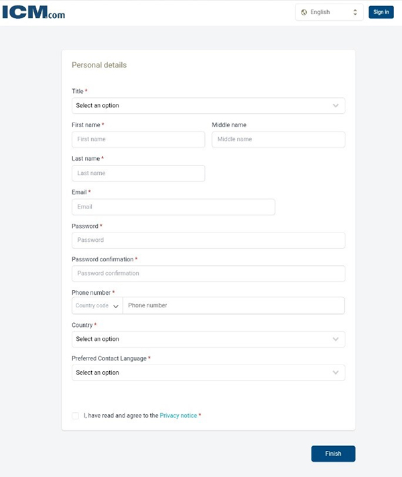Click the First name input field
Viewport: 402px width, 477px height.
[x=138, y=139]
